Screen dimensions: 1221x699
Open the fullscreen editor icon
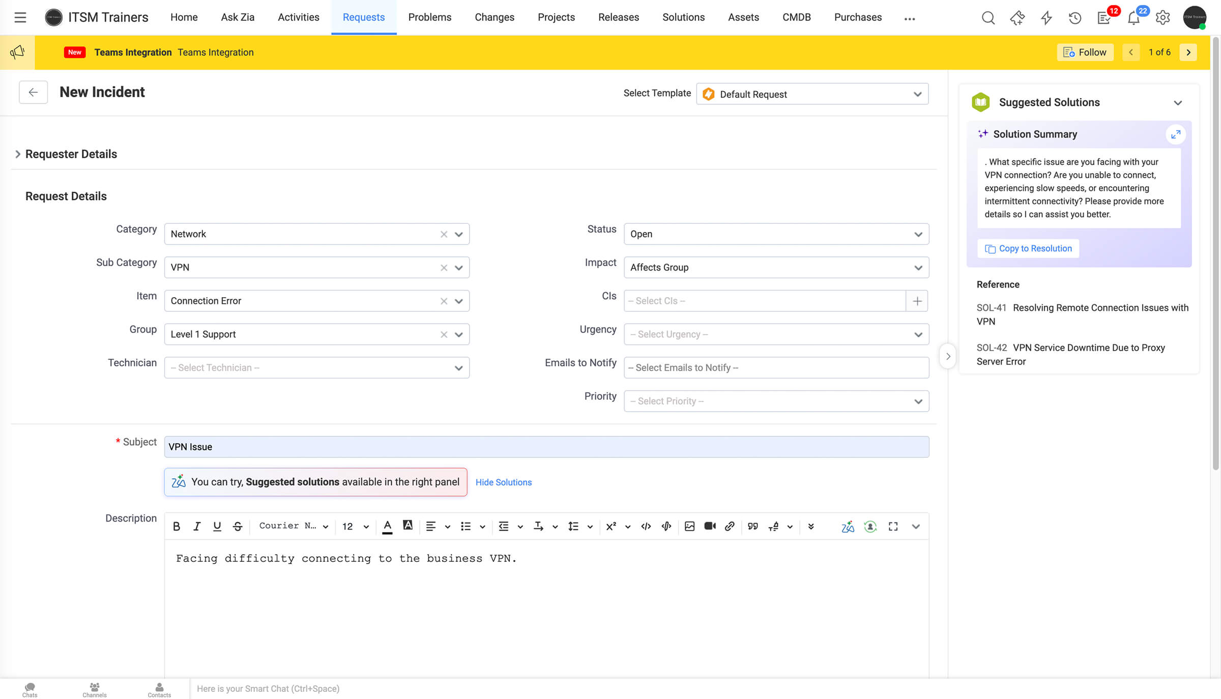pyautogui.click(x=893, y=527)
